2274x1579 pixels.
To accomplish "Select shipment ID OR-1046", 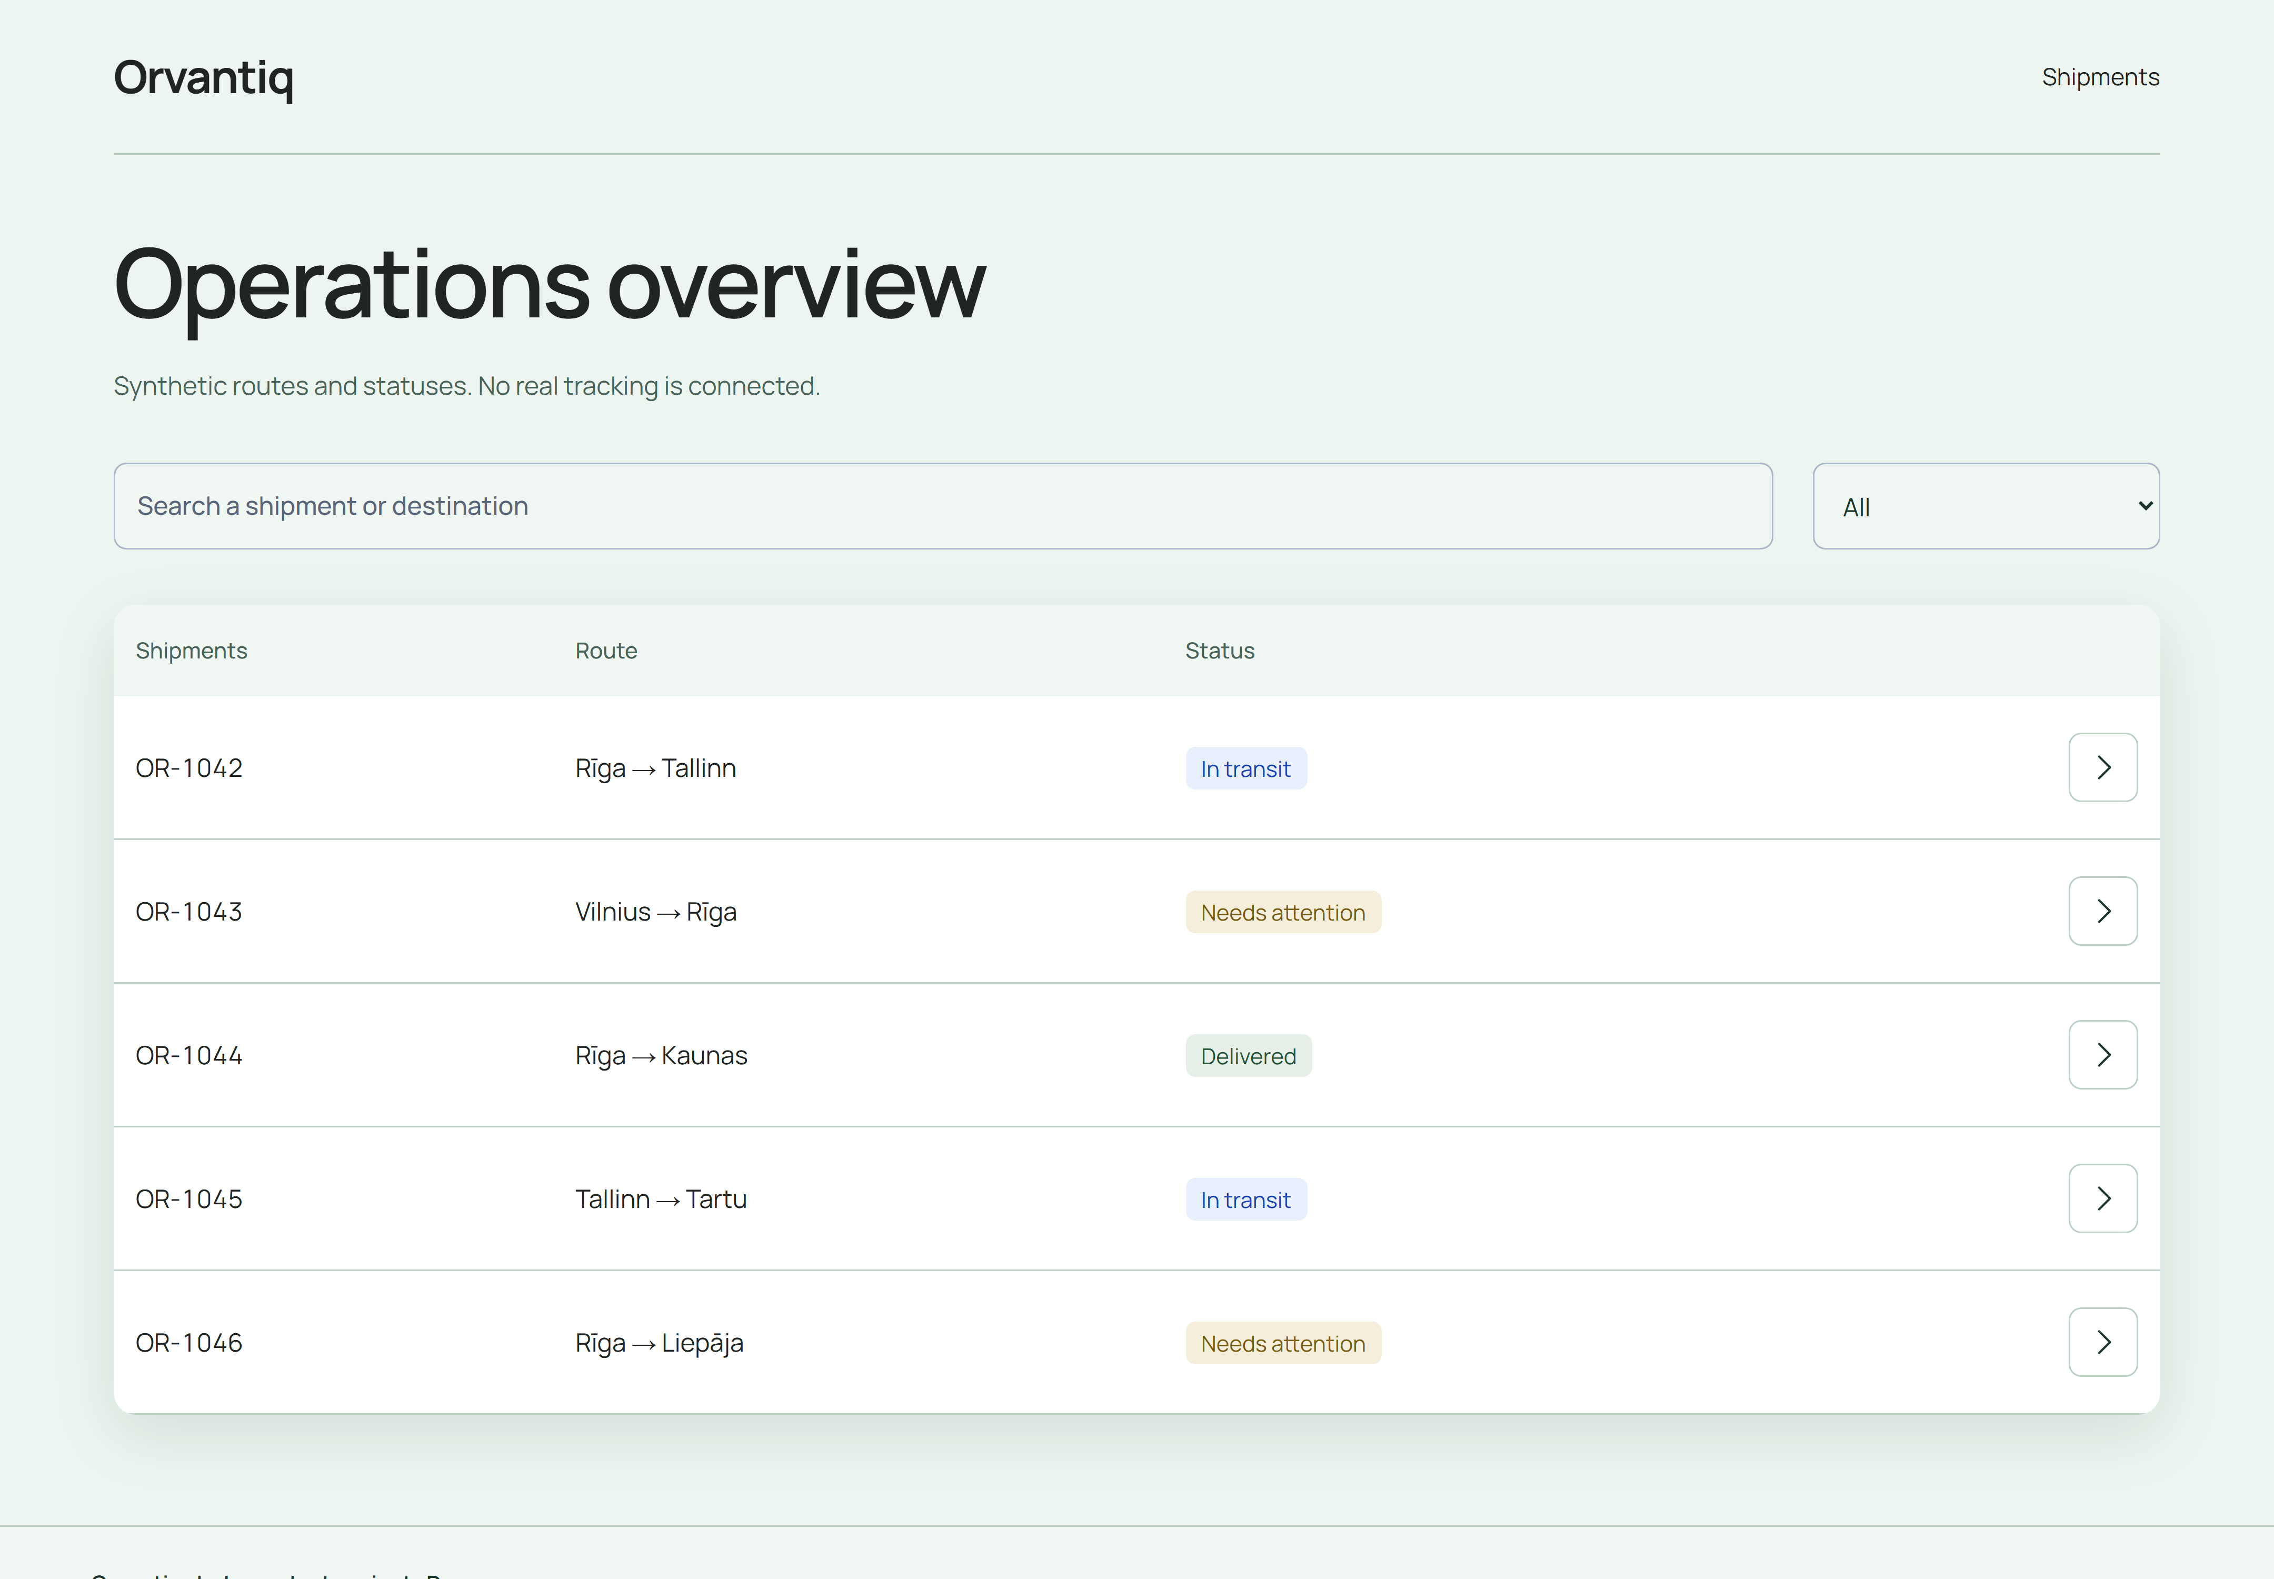I will coord(189,1343).
